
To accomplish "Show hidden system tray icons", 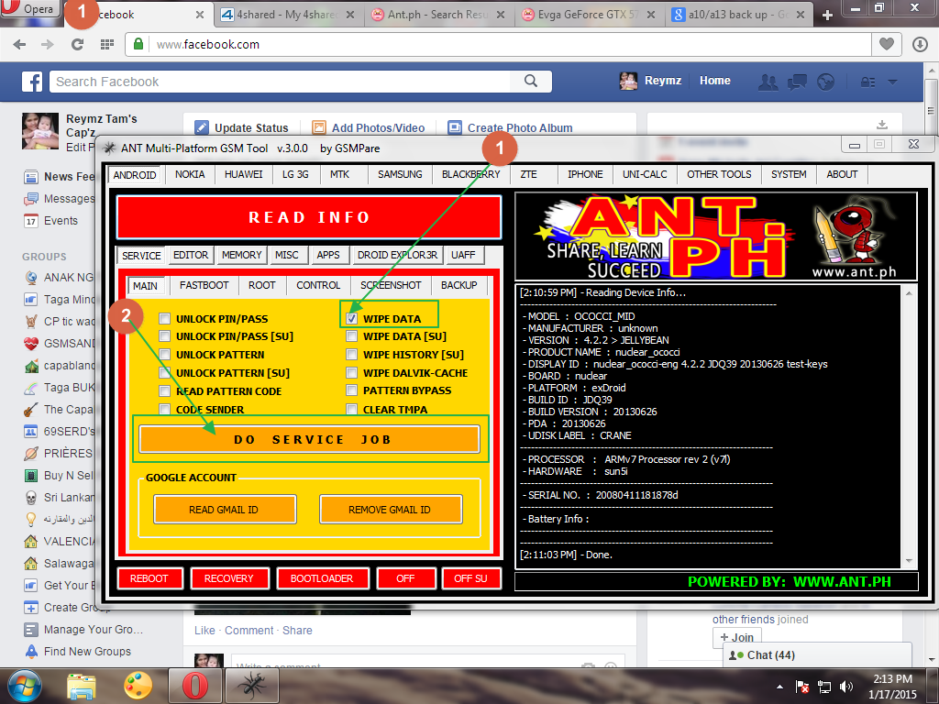I will coord(779,687).
